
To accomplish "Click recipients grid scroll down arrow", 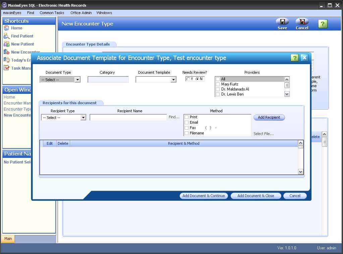I will pos(300,172).
